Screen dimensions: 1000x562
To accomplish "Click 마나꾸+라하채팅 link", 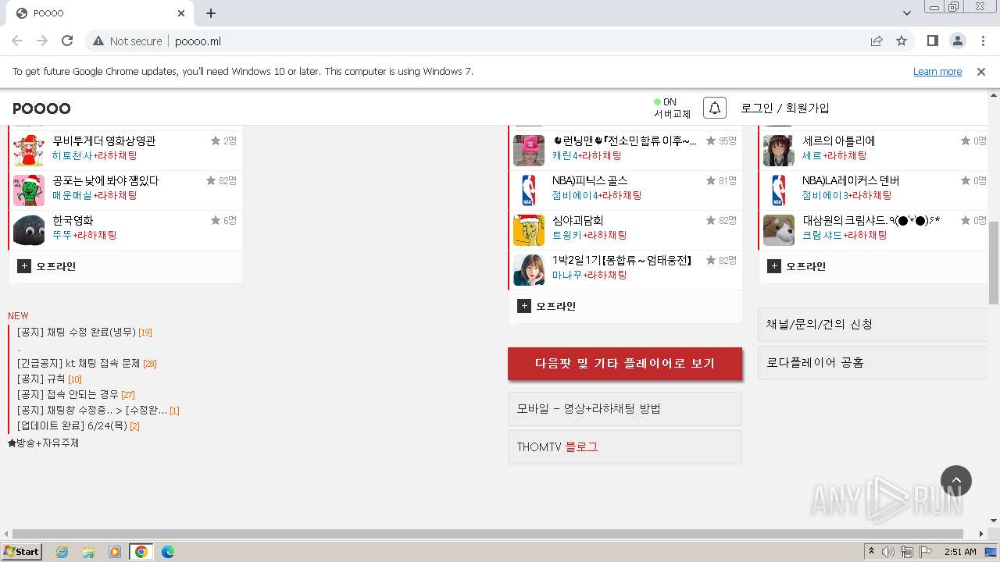I will pos(590,275).
